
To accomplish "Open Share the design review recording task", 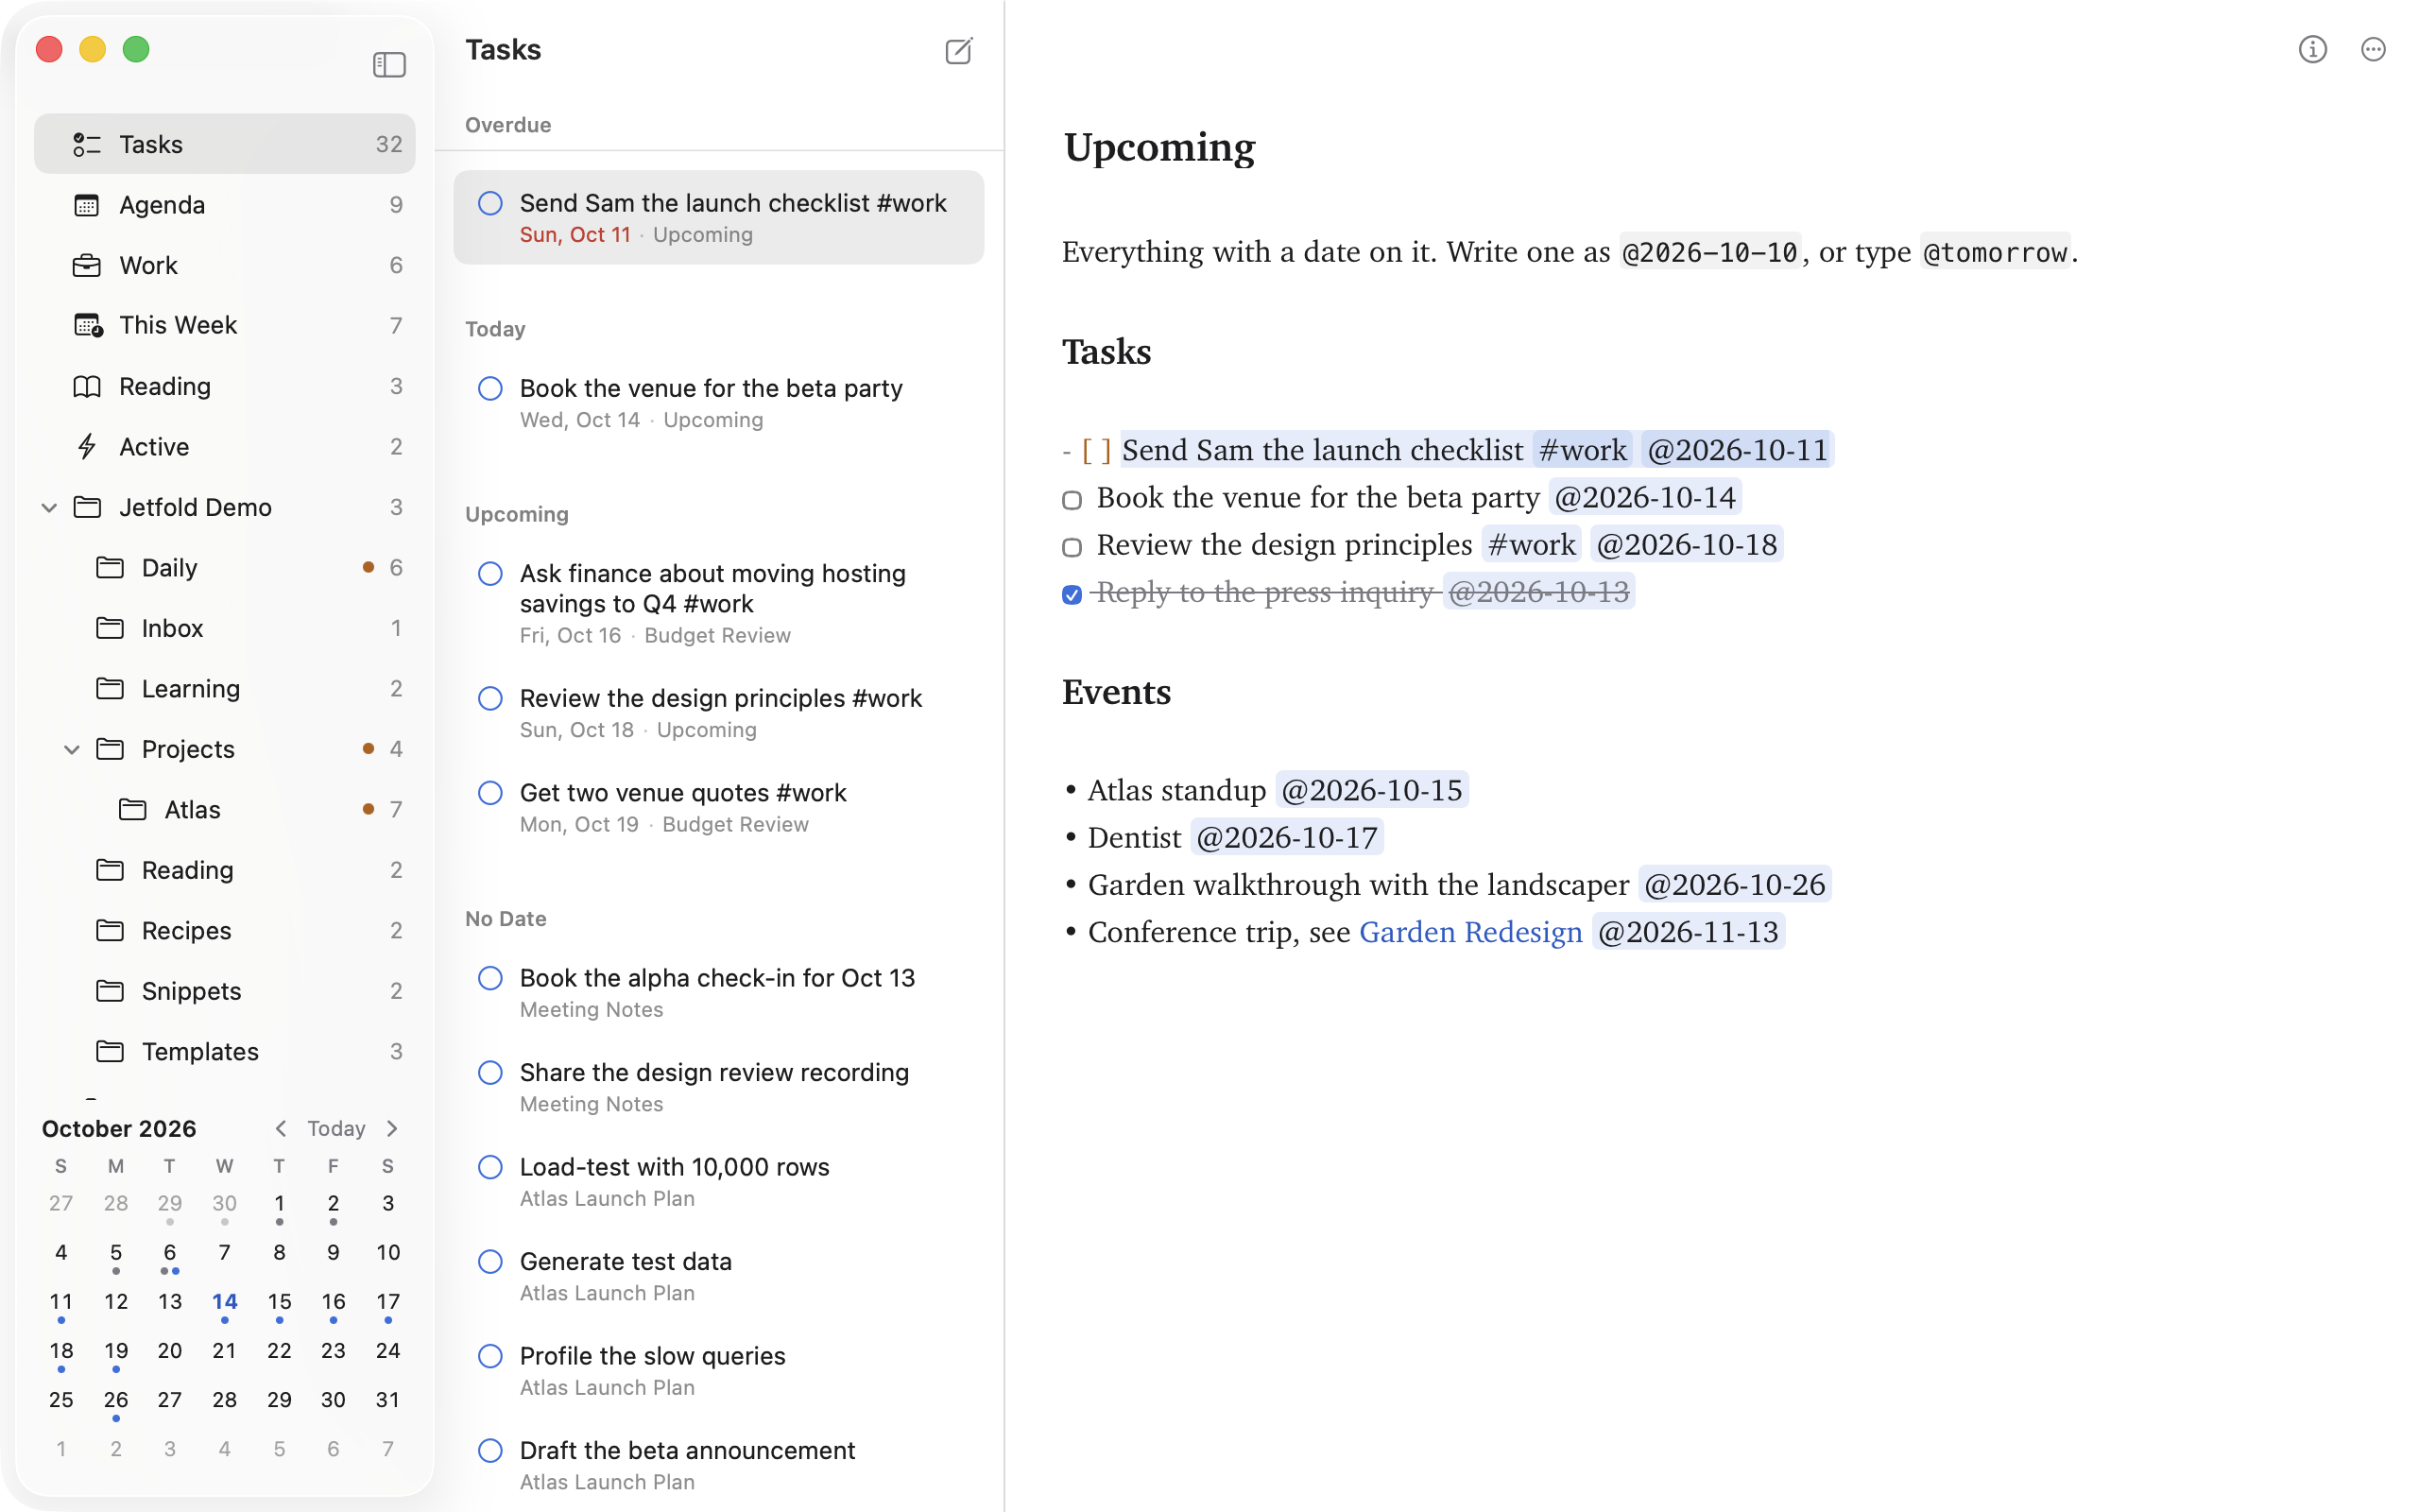I will (x=719, y=1087).
